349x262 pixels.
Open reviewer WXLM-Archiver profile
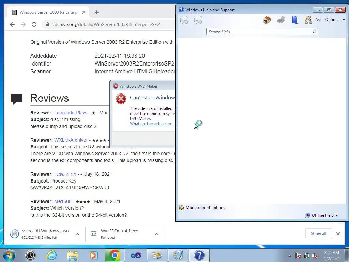click(71, 140)
